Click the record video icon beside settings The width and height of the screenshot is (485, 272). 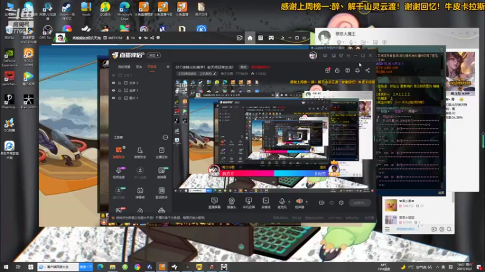[x=322, y=202]
